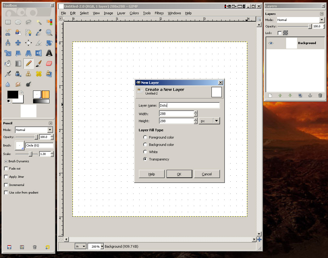
Task: Enable the Fade out checkbox
Action: click(x=6, y=169)
